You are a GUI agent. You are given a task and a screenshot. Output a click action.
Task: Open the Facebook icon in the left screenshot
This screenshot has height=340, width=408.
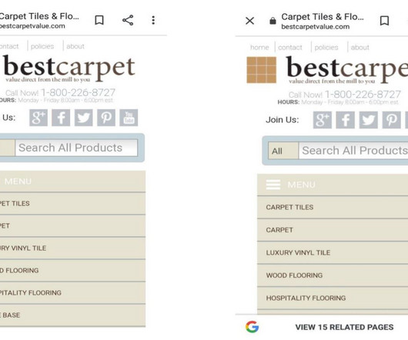pos(61,118)
